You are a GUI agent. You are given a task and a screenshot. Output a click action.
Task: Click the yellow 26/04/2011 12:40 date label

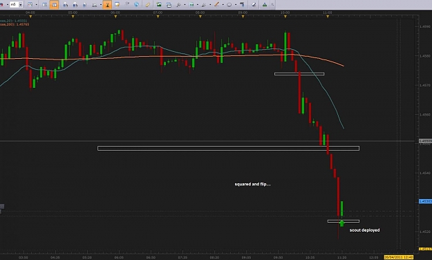point(399,257)
